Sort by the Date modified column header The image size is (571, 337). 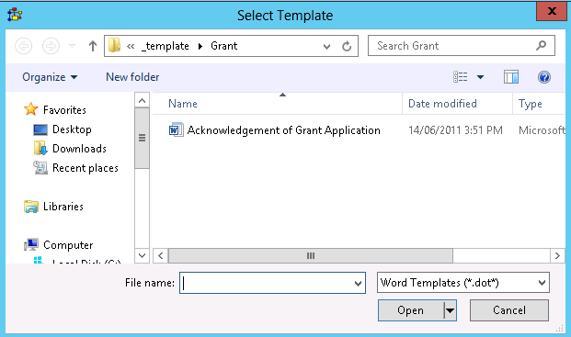point(442,104)
